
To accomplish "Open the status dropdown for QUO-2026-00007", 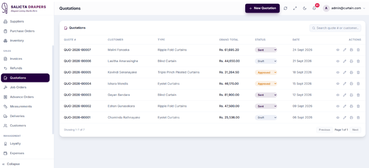I will click(x=266, y=50).
